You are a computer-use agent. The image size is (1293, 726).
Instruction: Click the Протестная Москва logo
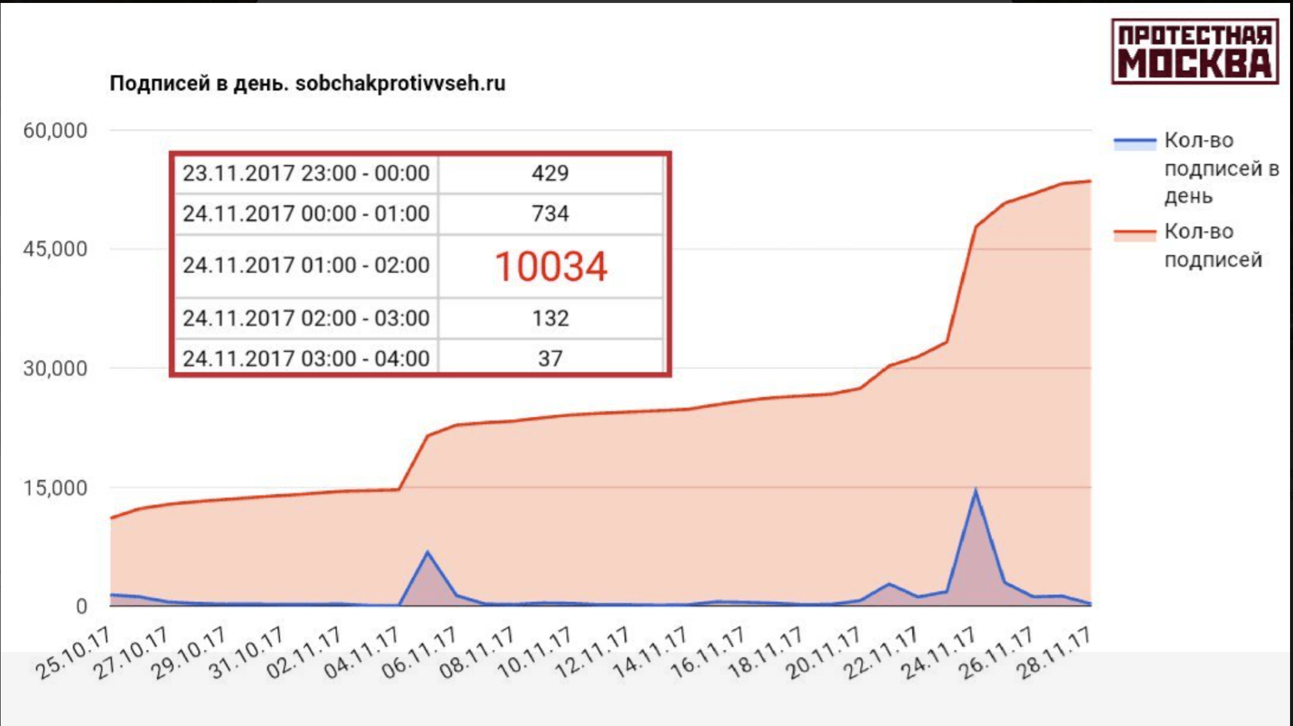[x=1194, y=51]
